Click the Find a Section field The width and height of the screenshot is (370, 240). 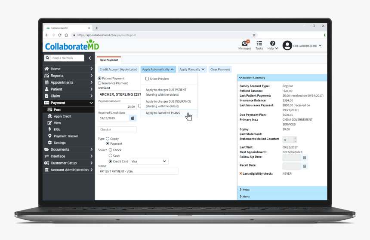[x=68, y=58]
